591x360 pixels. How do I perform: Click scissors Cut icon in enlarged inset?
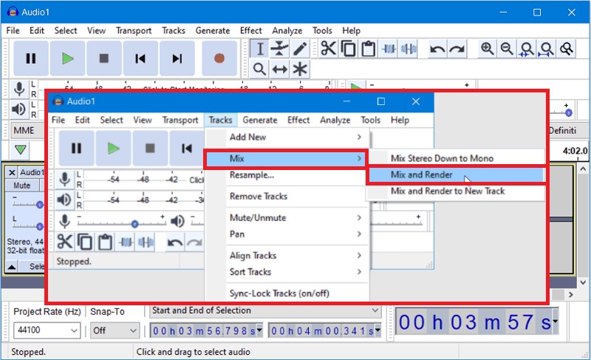(x=65, y=242)
